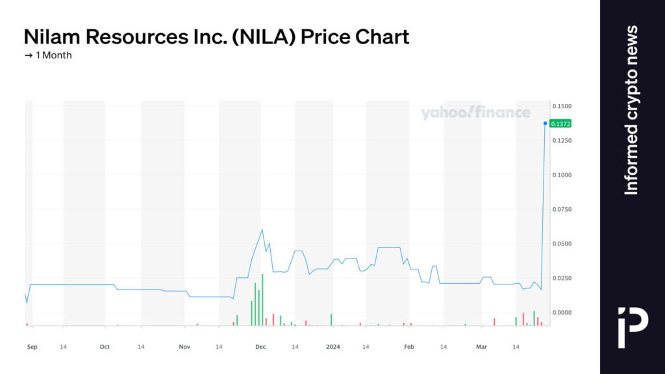Click the 0.1500 y-axis value
This screenshot has width=665, height=374.
(562, 106)
